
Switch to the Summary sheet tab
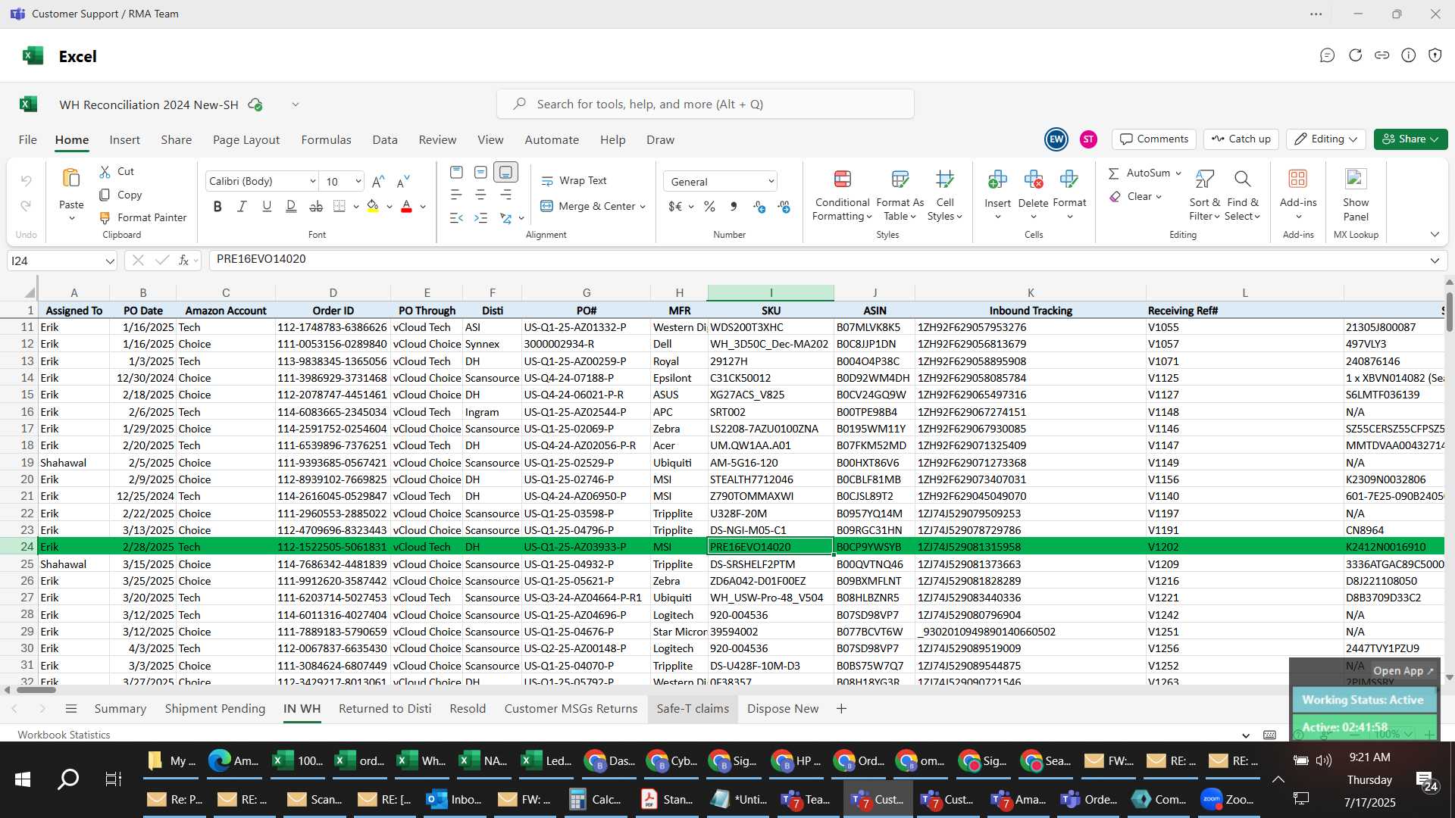coord(120,709)
